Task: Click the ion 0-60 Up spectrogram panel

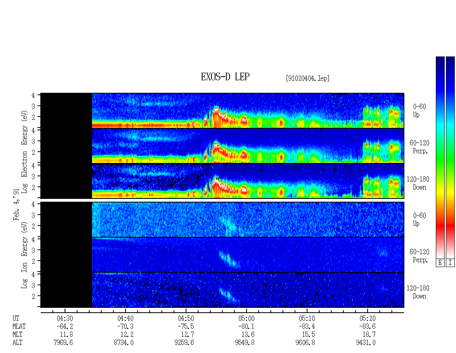Action: coord(222,219)
